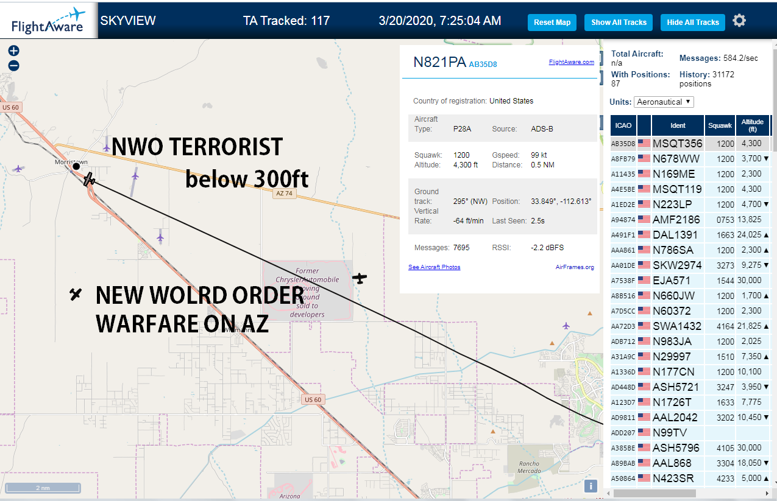The height and width of the screenshot is (501, 777).
Task: Click the AB35D8 ICAO code beside N821PA
Action: [x=483, y=64]
